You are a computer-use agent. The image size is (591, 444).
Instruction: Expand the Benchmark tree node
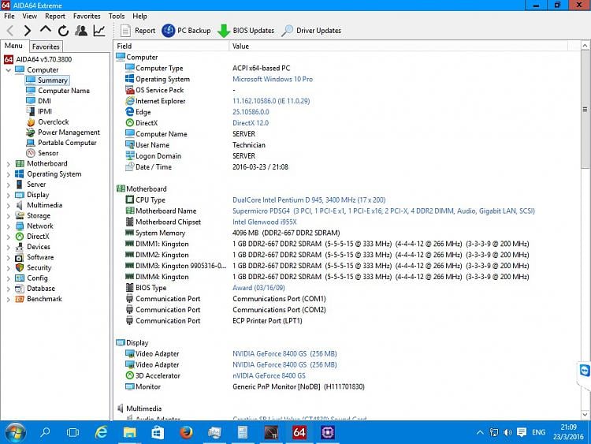tap(9, 299)
